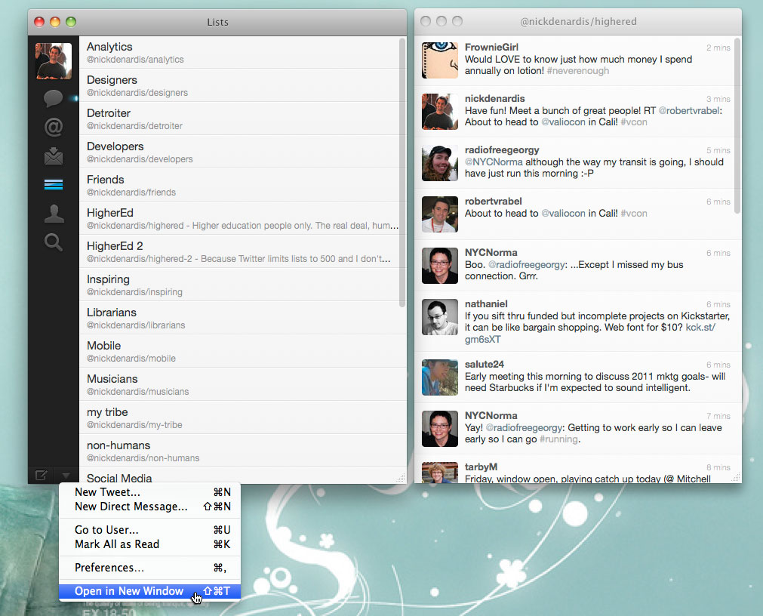Select the Lists icon in sidebar

click(54, 184)
